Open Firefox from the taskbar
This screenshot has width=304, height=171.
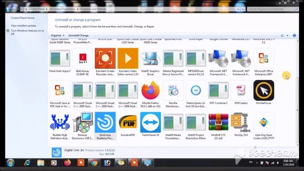click(x=67, y=162)
